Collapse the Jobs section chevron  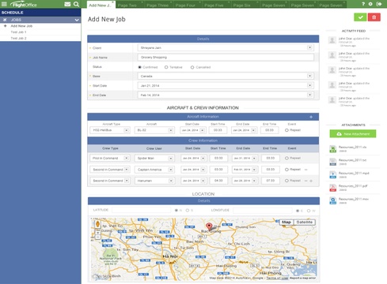(77, 20)
